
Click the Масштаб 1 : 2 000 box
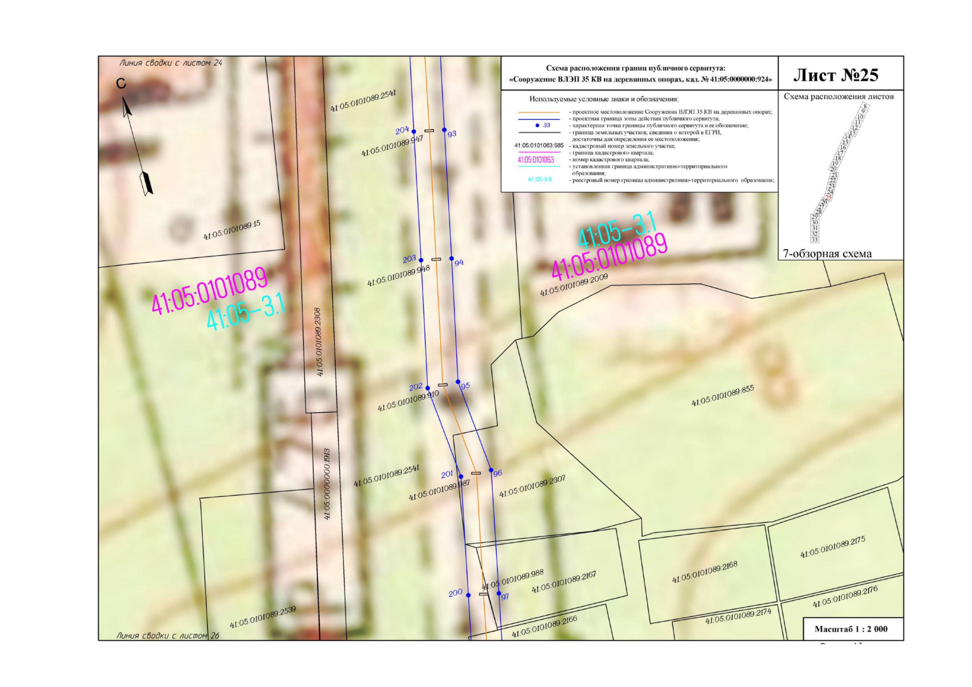coord(850,629)
